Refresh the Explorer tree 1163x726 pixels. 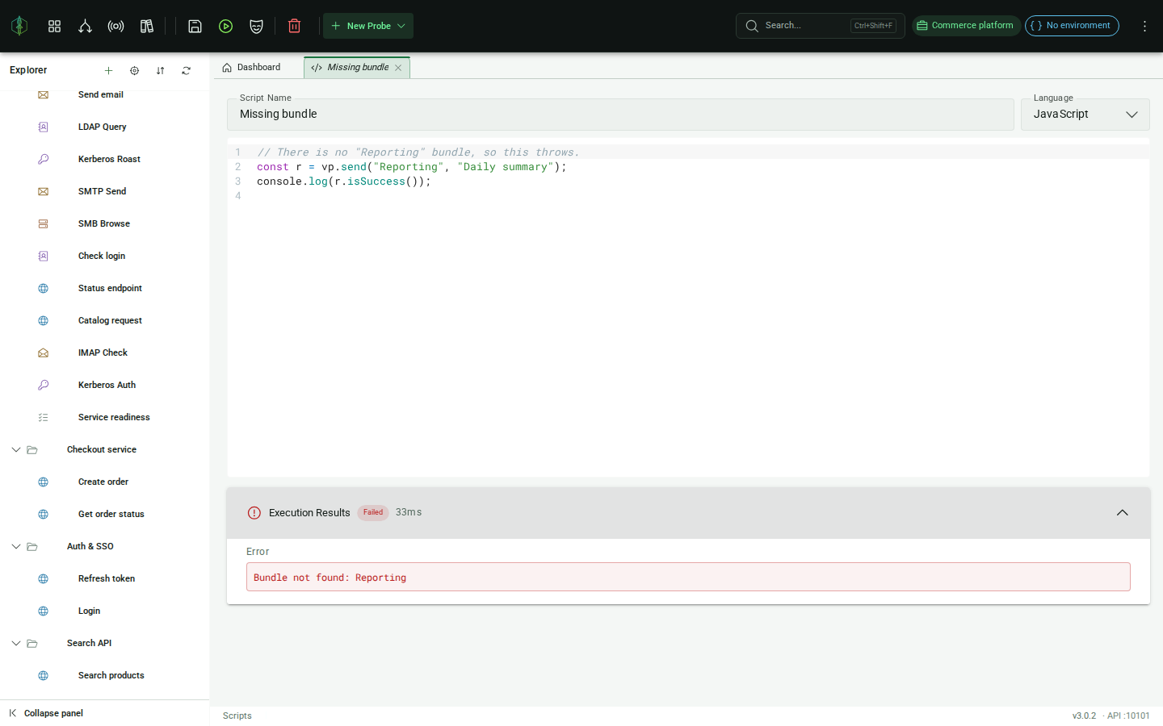pos(186,70)
